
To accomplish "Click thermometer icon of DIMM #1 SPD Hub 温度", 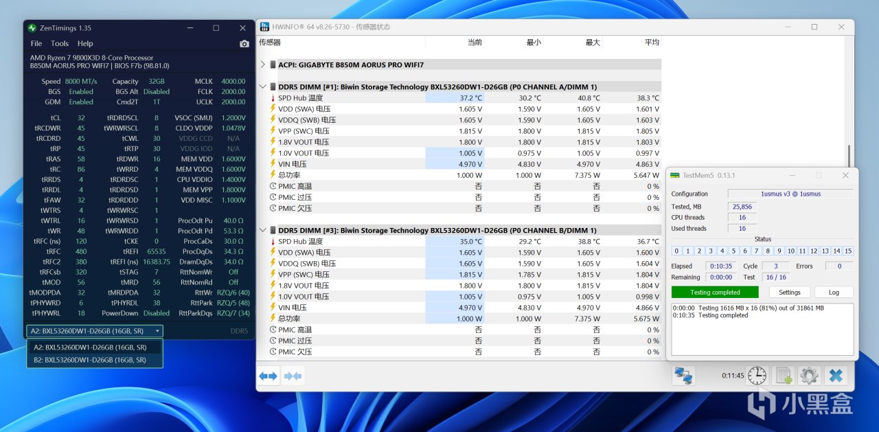I will pyautogui.click(x=273, y=98).
